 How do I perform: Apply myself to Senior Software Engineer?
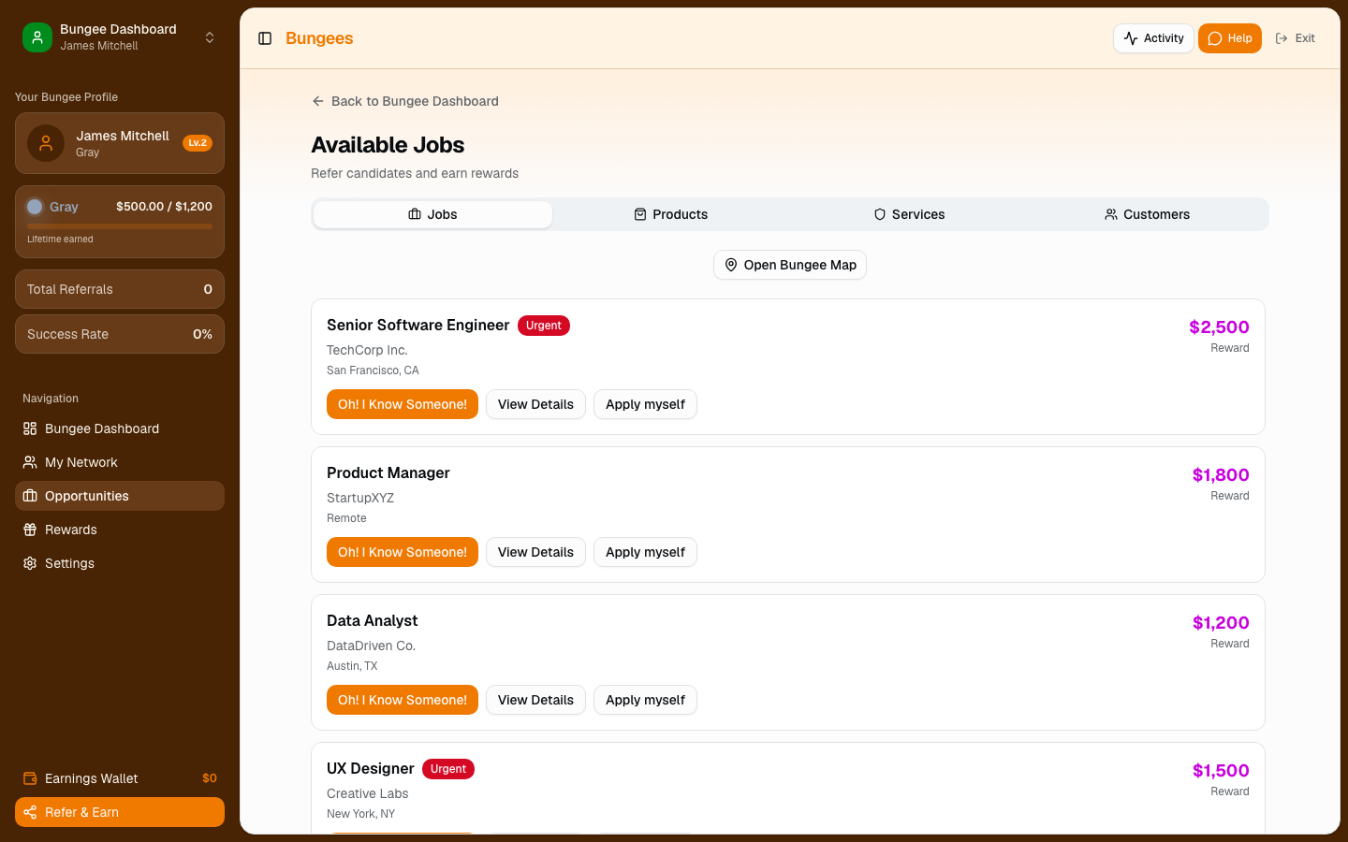645,404
